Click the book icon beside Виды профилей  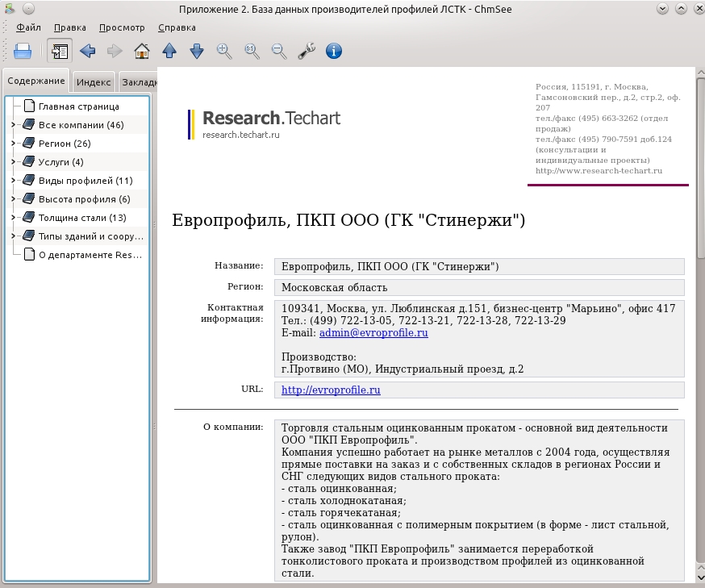click(x=29, y=180)
